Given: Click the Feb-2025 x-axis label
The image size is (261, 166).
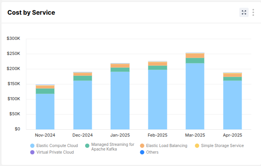Looking at the screenshot, I should 157,135.
